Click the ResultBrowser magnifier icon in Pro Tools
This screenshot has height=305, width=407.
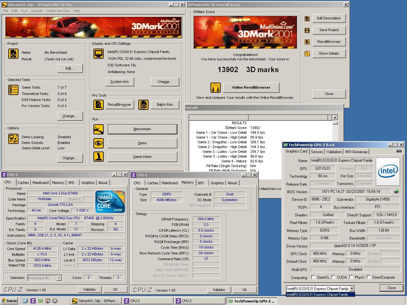coord(99,105)
